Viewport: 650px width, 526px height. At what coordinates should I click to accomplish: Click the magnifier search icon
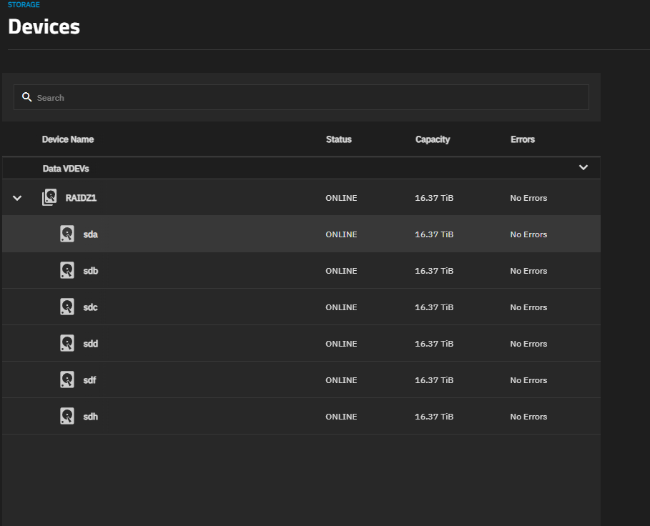coord(27,97)
